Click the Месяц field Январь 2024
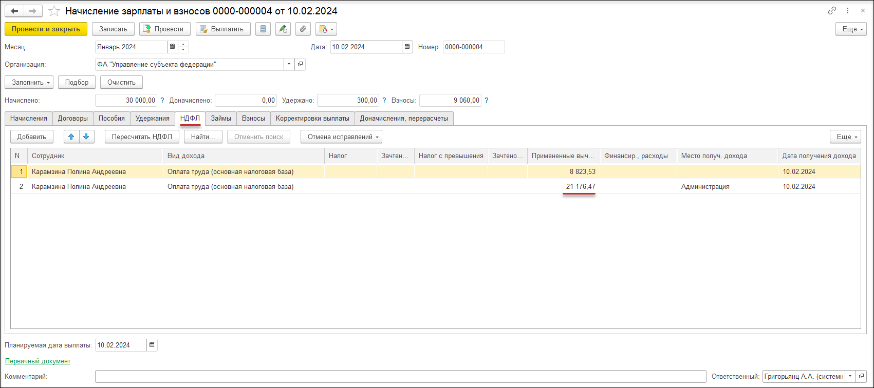 [131, 47]
